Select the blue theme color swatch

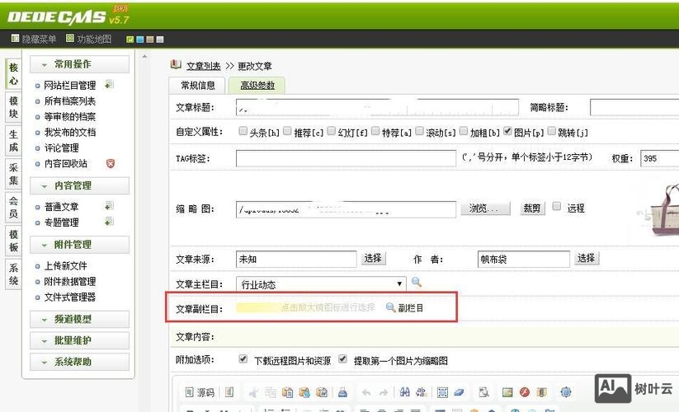140,40
